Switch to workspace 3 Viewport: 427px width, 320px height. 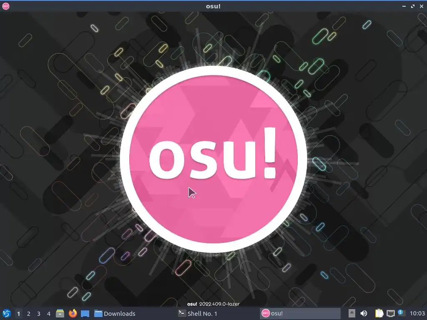pos(39,314)
